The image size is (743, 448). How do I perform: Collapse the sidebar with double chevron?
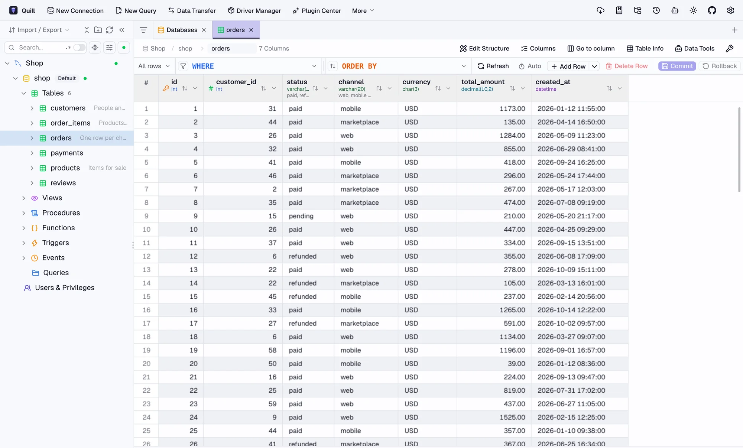pyautogui.click(x=122, y=30)
